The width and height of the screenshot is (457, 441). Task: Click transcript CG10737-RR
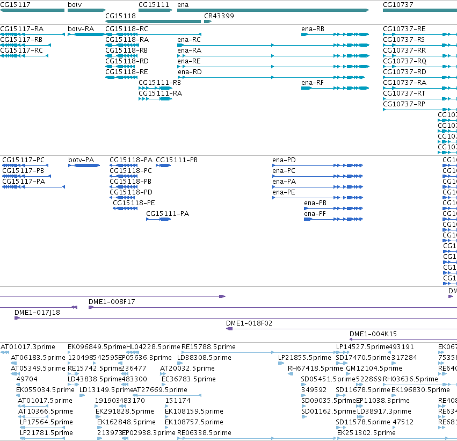pyautogui.click(x=420, y=56)
